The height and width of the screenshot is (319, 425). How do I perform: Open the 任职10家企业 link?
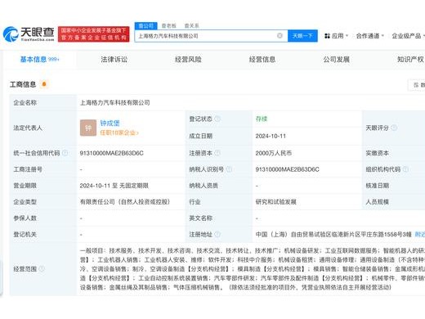pyautogui.click(x=119, y=133)
